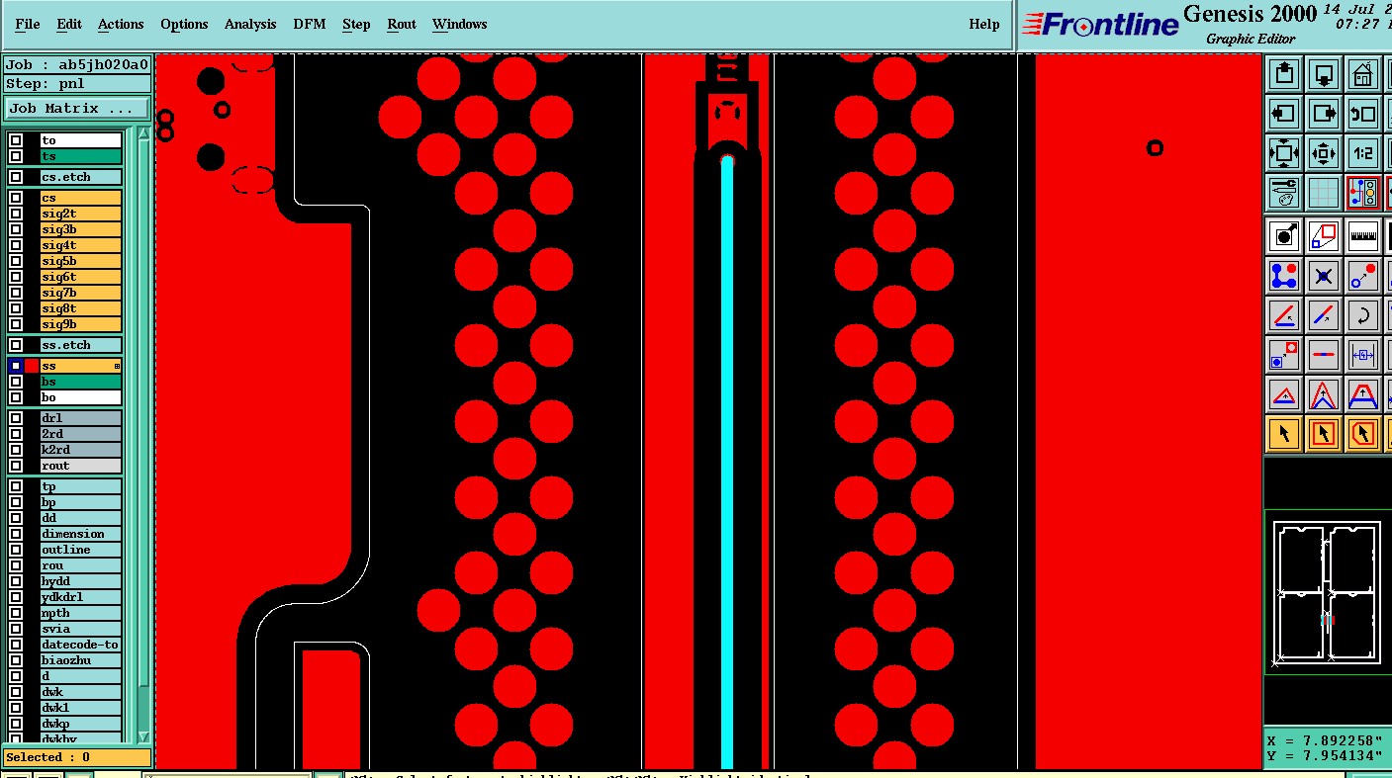Click the small red triangle tool icon
The width and height of the screenshot is (1392, 778).
point(1284,394)
